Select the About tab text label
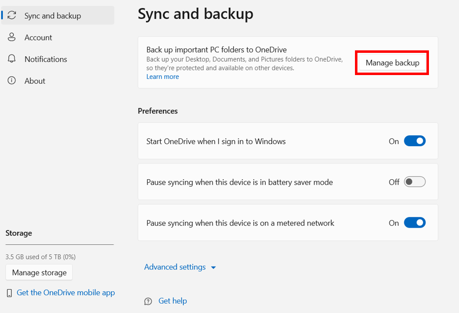 [x=35, y=81]
